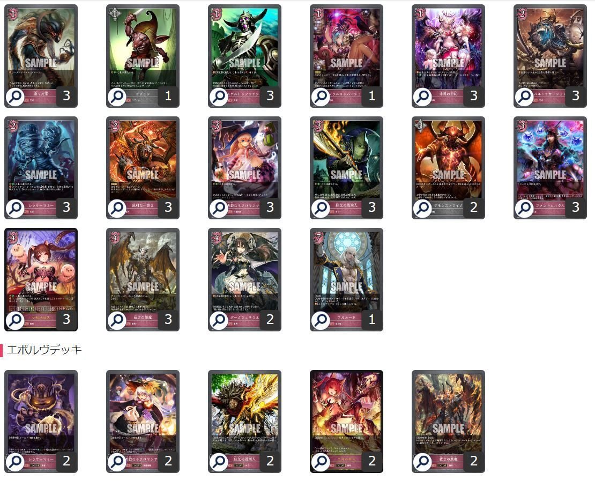Magnify the cost-4 ケルベロス main deck card
This screenshot has height=481, width=595.
click(15, 321)
